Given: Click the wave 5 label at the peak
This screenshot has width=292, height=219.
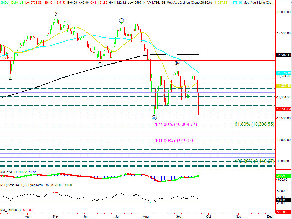Looking at the screenshot, I should [x=56, y=14].
